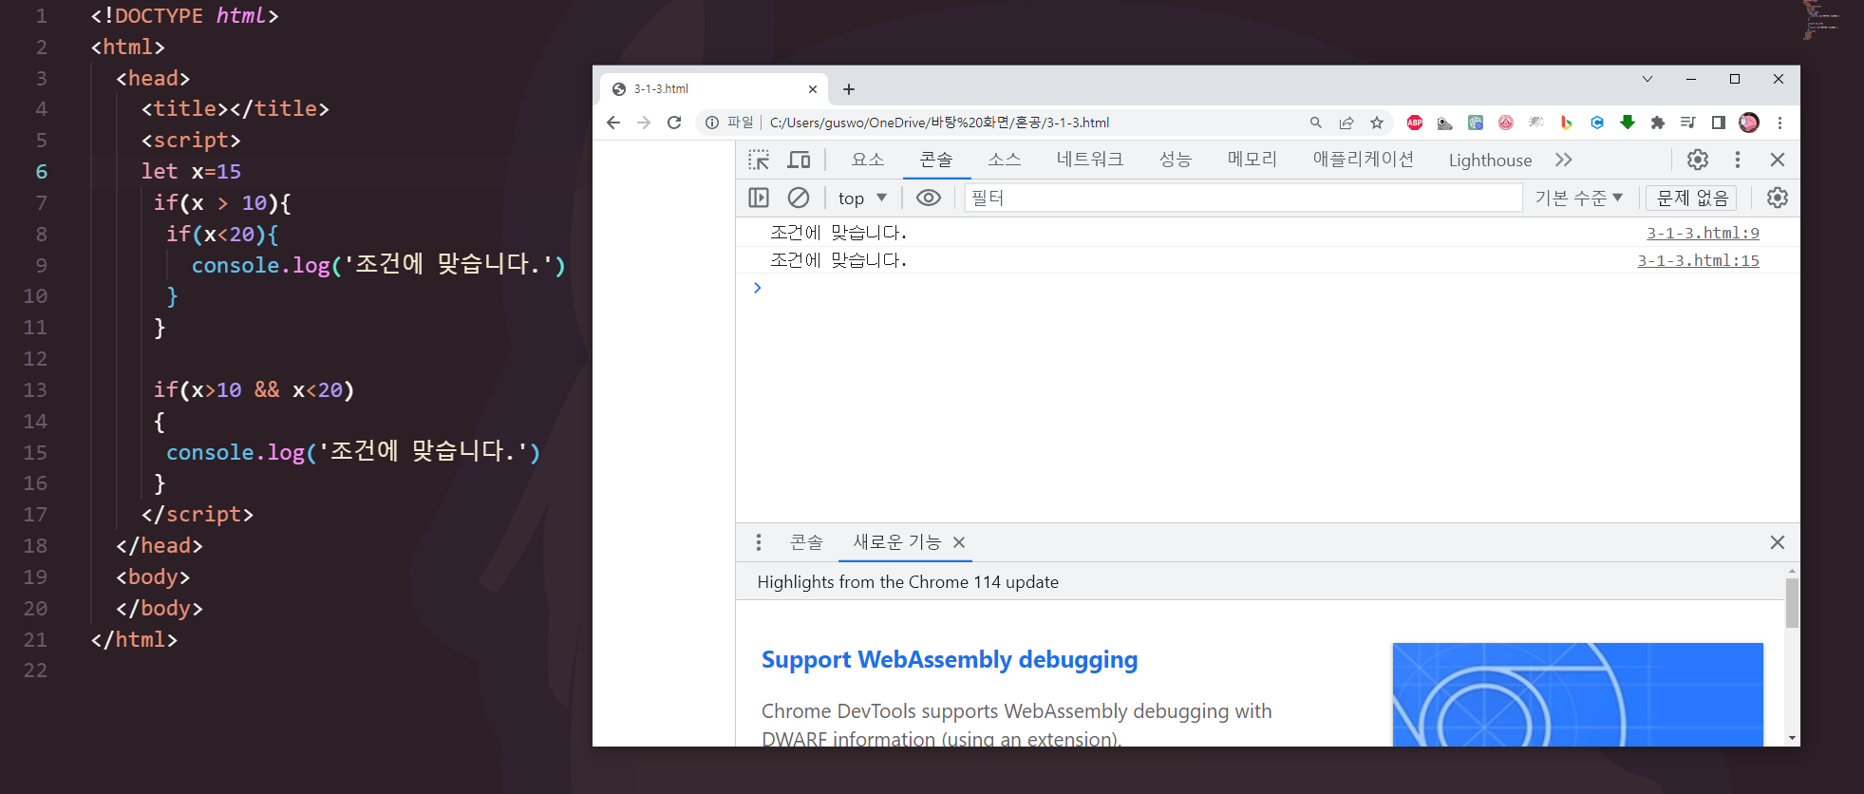Image resolution: width=1864 pixels, height=794 pixels.
Task: Open the 기본 수준 log level dropdown
Action: coord(1578,198)
